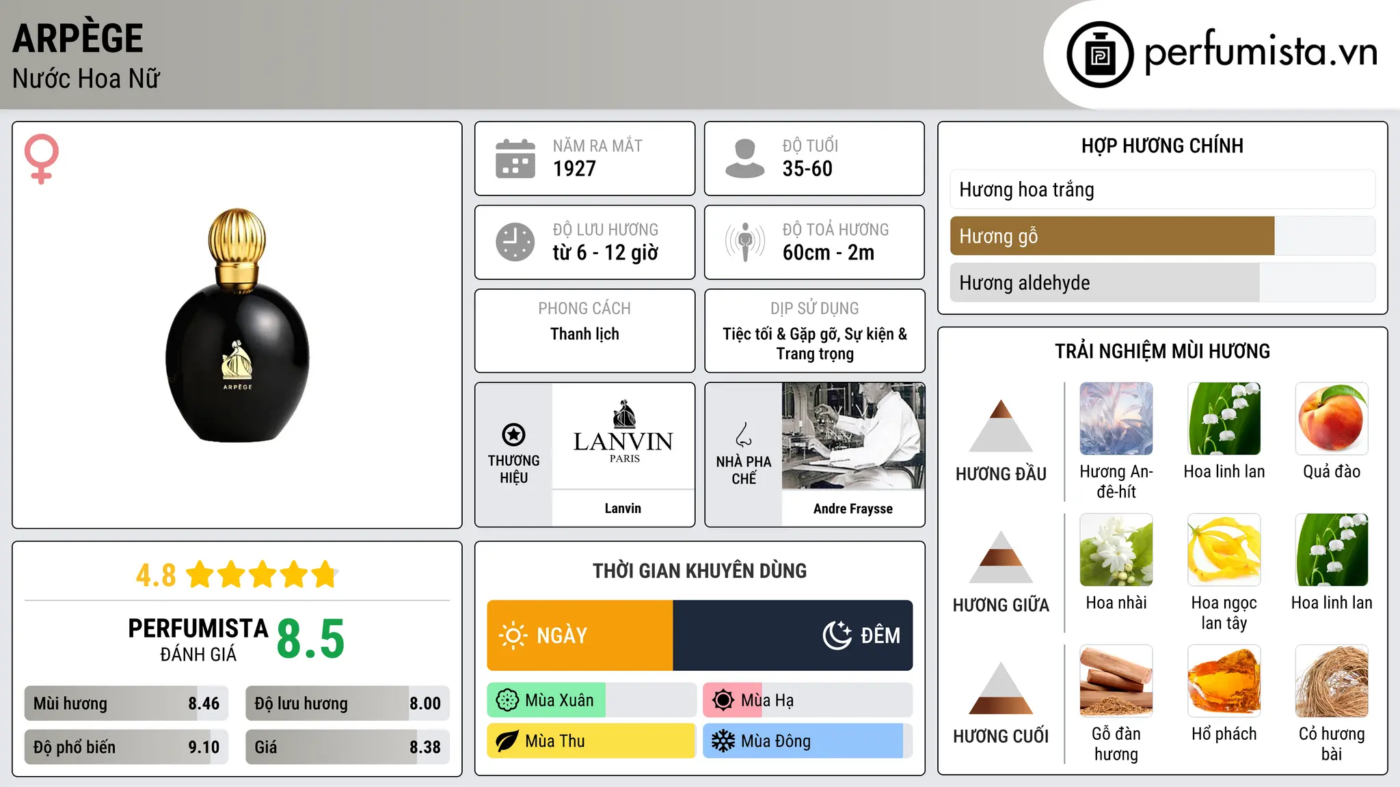Click the person silhouette icon beside Độ tuổi
The width and height of the screenshot is (1400, 787).
[745, 158]
